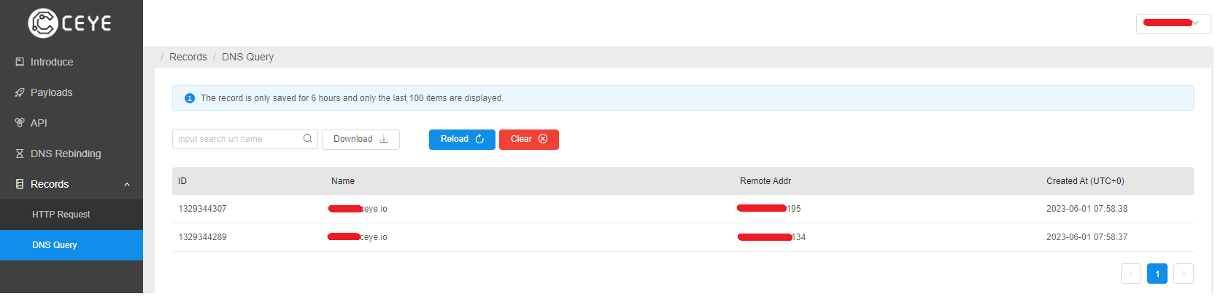
Task: Open the user account dropdown
Action: tap(1173, 23)
